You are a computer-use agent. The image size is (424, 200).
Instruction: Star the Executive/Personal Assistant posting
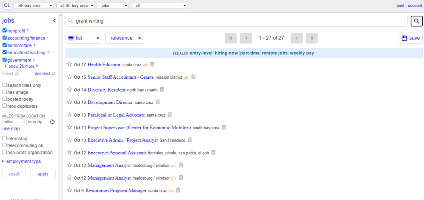pyautogui.click(x=70, y=153)
